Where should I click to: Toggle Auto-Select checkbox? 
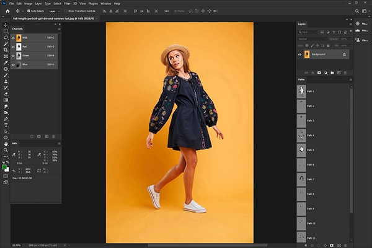[x=29, y=11]
